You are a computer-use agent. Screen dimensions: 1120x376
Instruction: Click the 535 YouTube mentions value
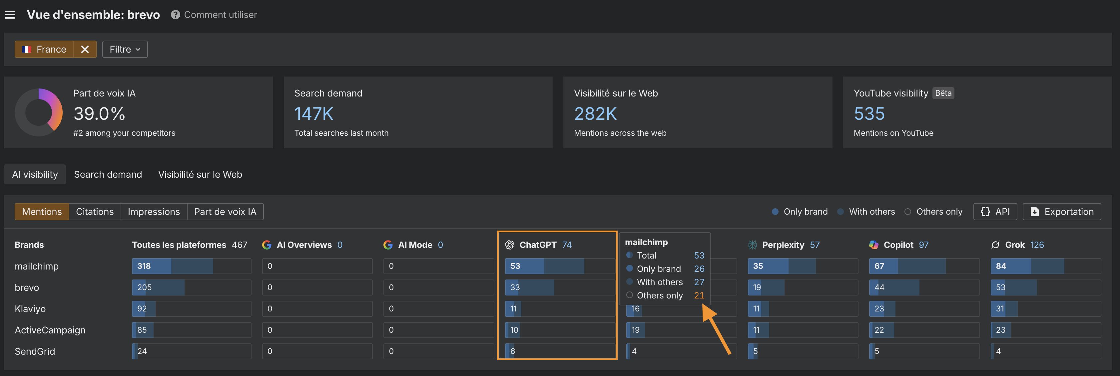(x=869, y=114)
